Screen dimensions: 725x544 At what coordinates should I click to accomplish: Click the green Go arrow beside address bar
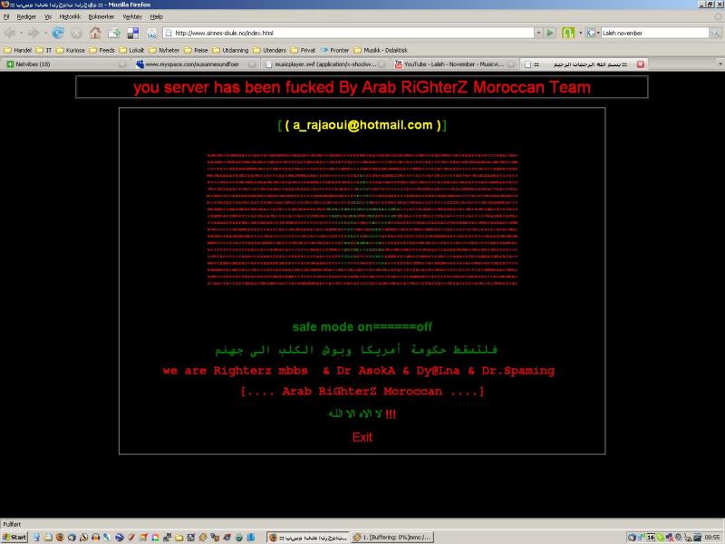(549, 33)
